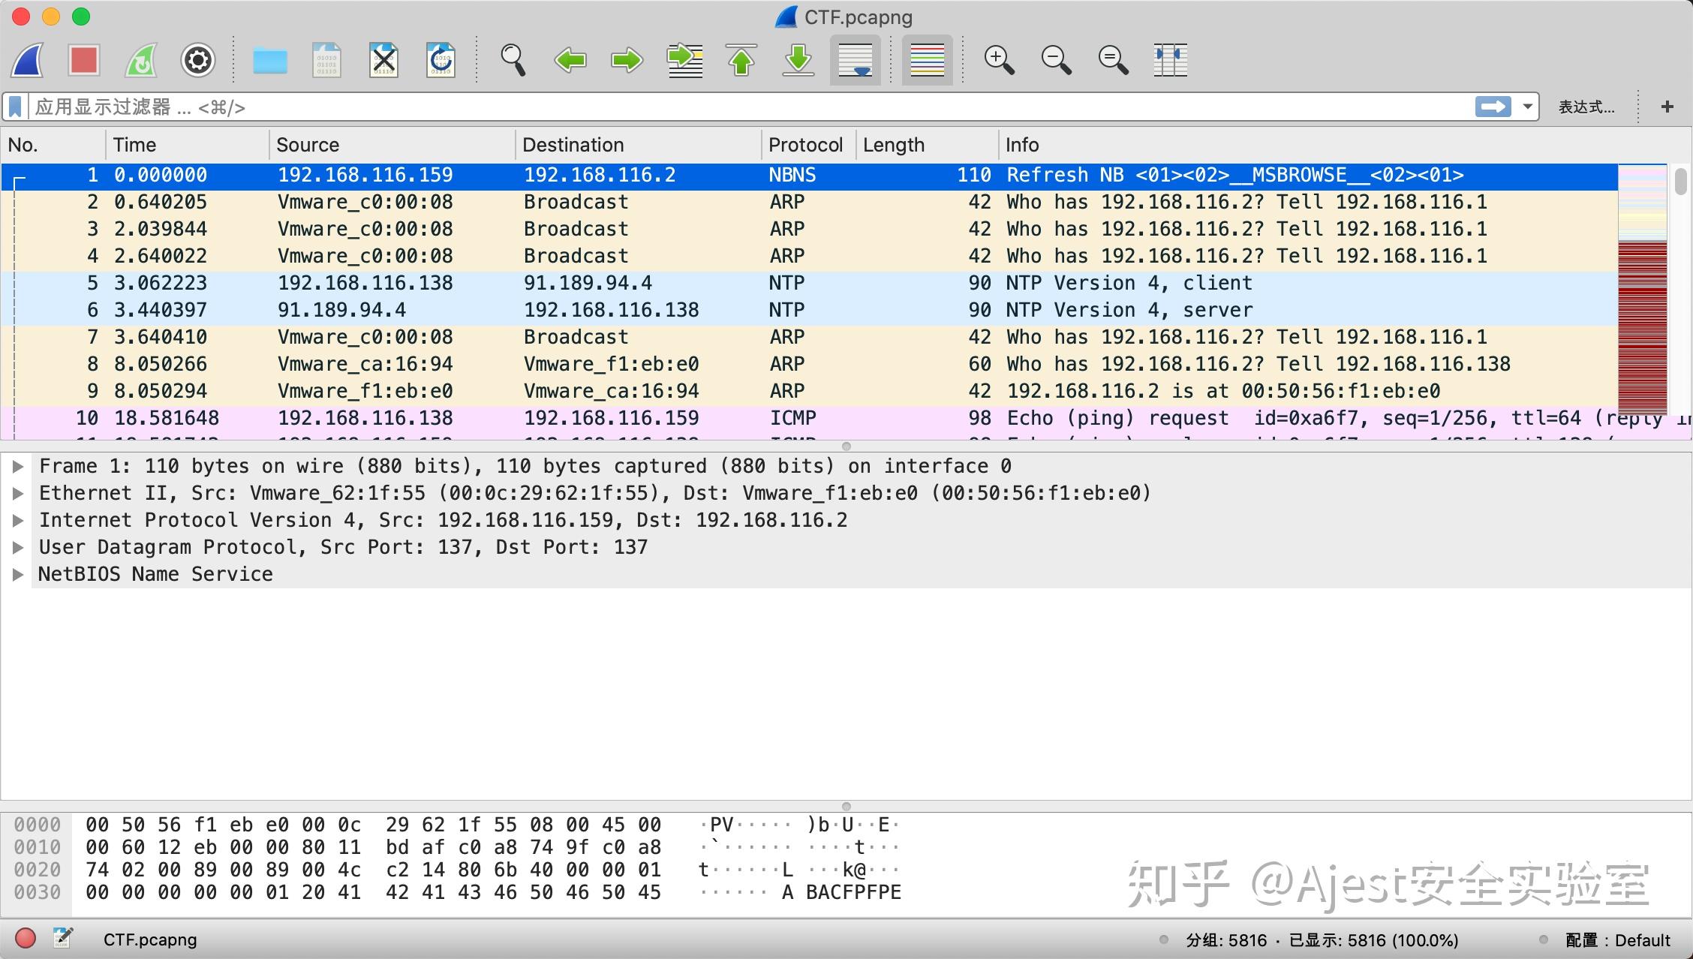The image size is (1693, 959).
Task: Start a new capture with the shark fin icon
Action: 27,60
